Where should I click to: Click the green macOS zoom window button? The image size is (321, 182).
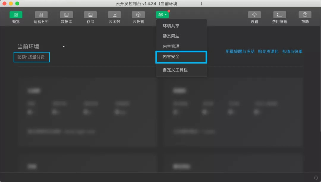(x=17, y=4)
